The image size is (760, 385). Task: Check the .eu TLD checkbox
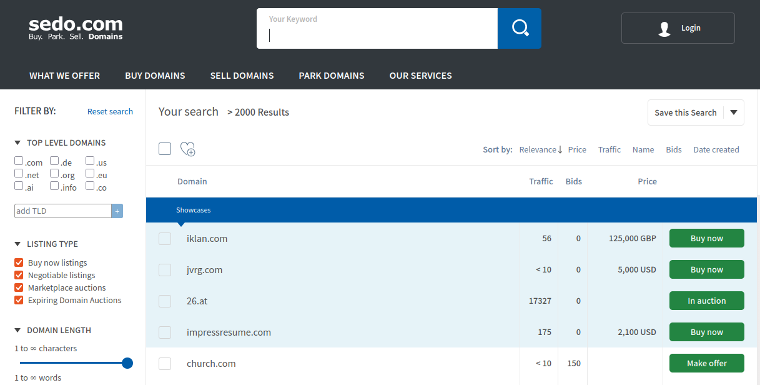(90, 174)
